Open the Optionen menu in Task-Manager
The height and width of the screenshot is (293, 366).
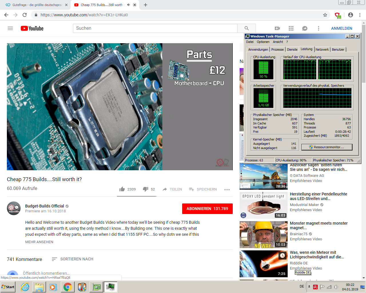(263, 41)
